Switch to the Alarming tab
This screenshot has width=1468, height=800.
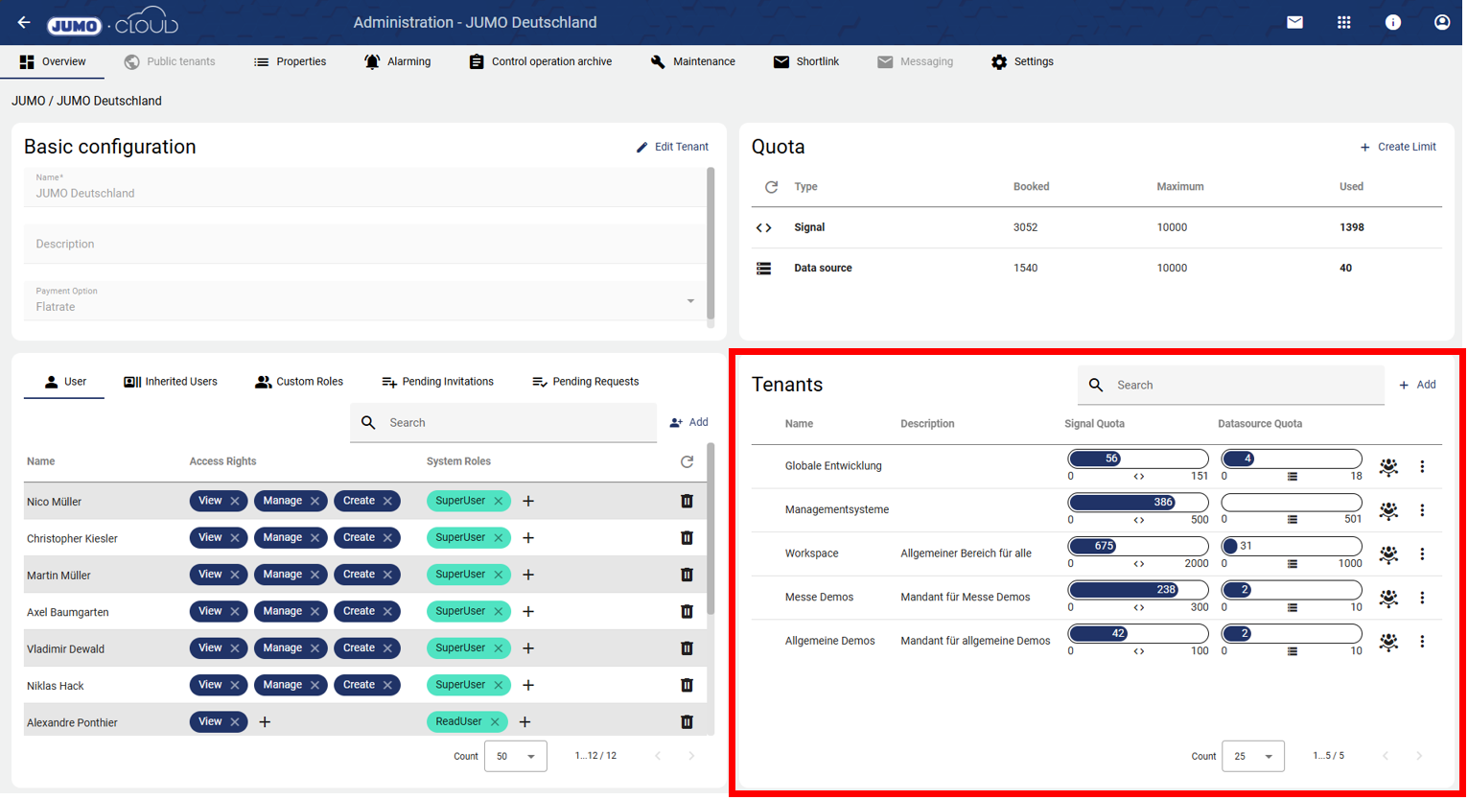point(397,61)
